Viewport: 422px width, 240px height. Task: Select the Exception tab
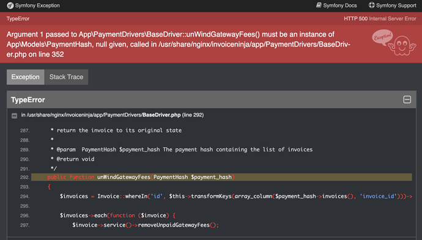pos(25,77)
